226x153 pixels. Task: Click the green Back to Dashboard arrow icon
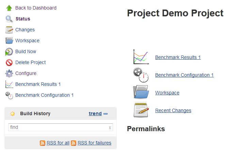pyautogui.click(x=9, y=8)
